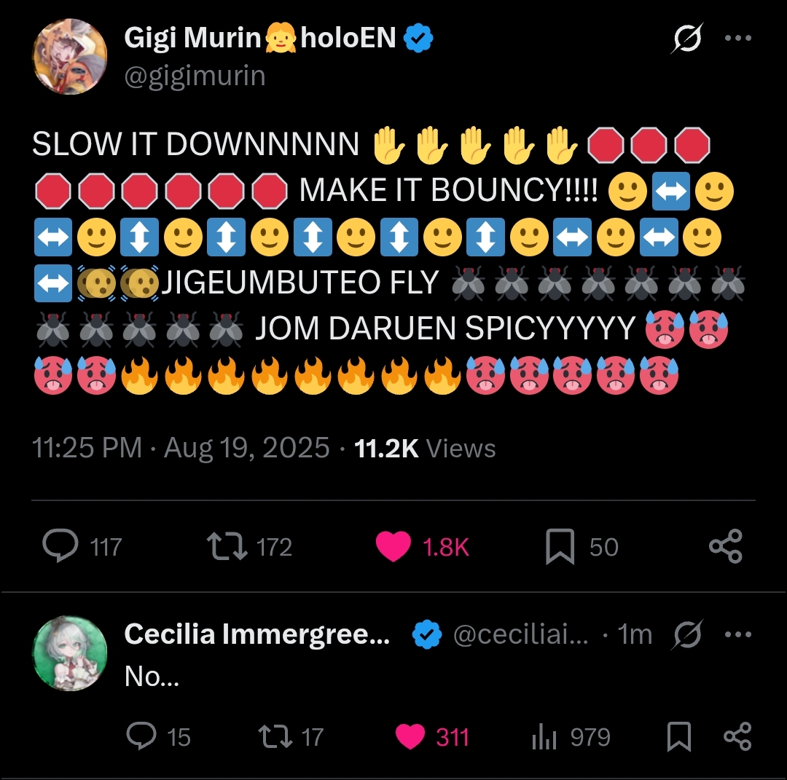
Task: Unlike the main tweet with 1.8K likes
Action: click(393, 547)
